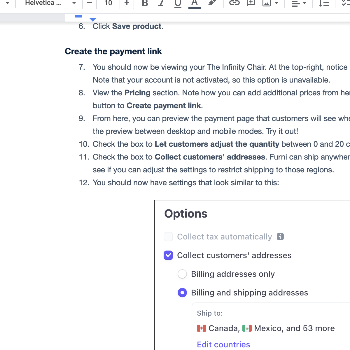Uncheck Collect customers' addresses

tap(168, 255)
